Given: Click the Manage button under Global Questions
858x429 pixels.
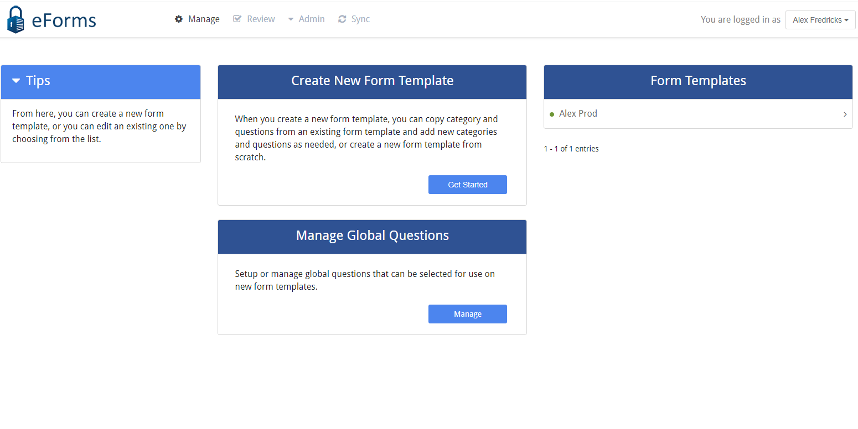Looking at the screenshot, I should 468,314.
